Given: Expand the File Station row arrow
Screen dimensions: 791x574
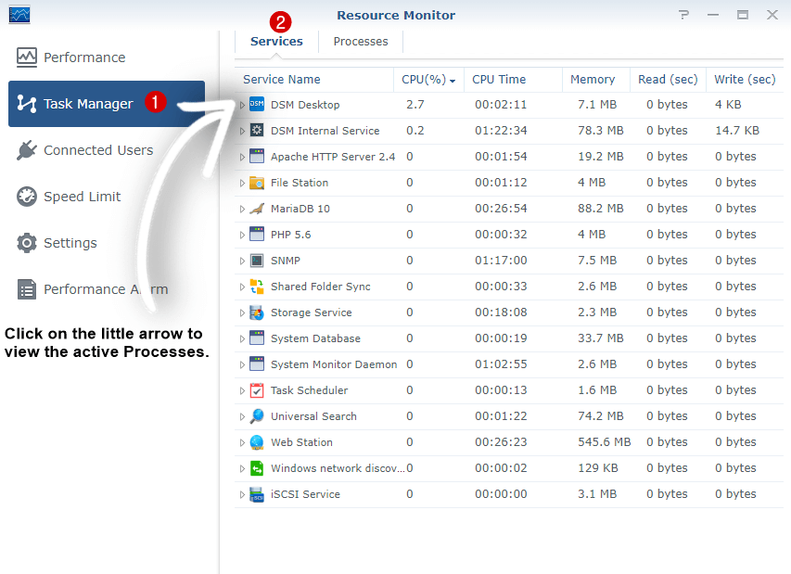Looking at the screenshot, I should click(x=242, y=183).
